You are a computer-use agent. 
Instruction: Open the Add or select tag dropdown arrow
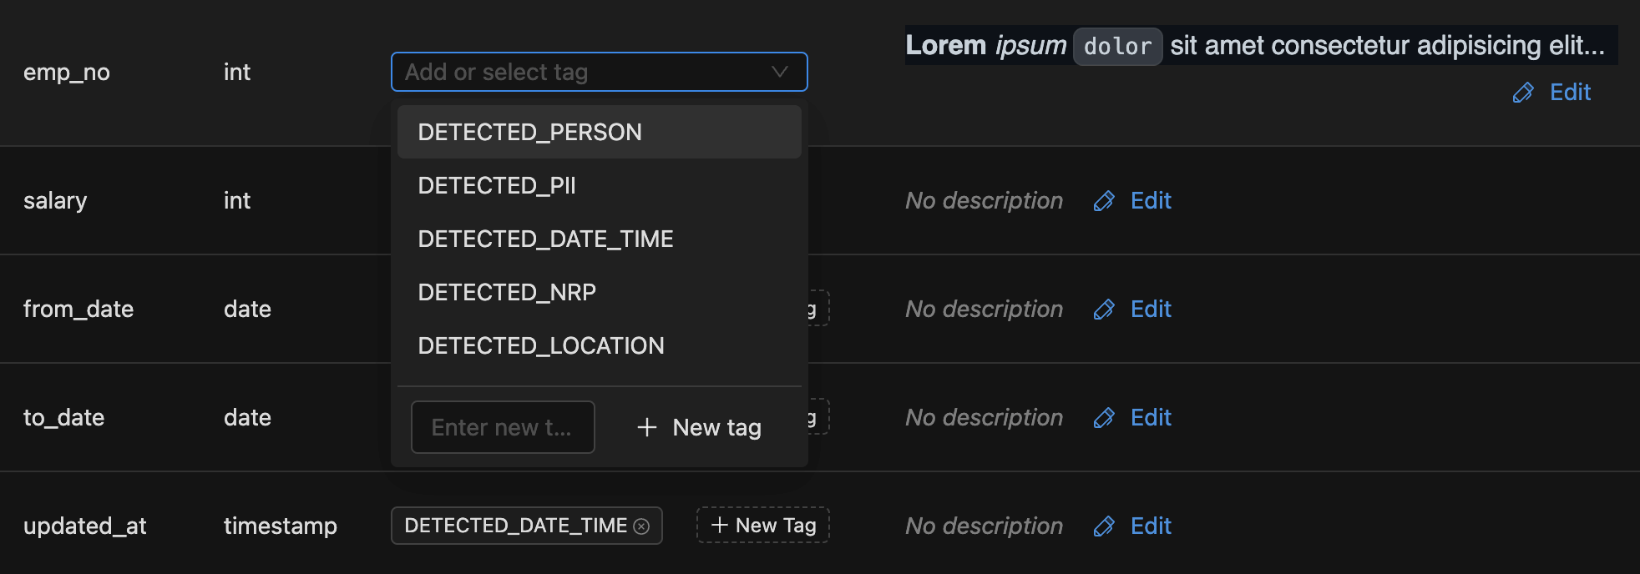pos(779,72)
